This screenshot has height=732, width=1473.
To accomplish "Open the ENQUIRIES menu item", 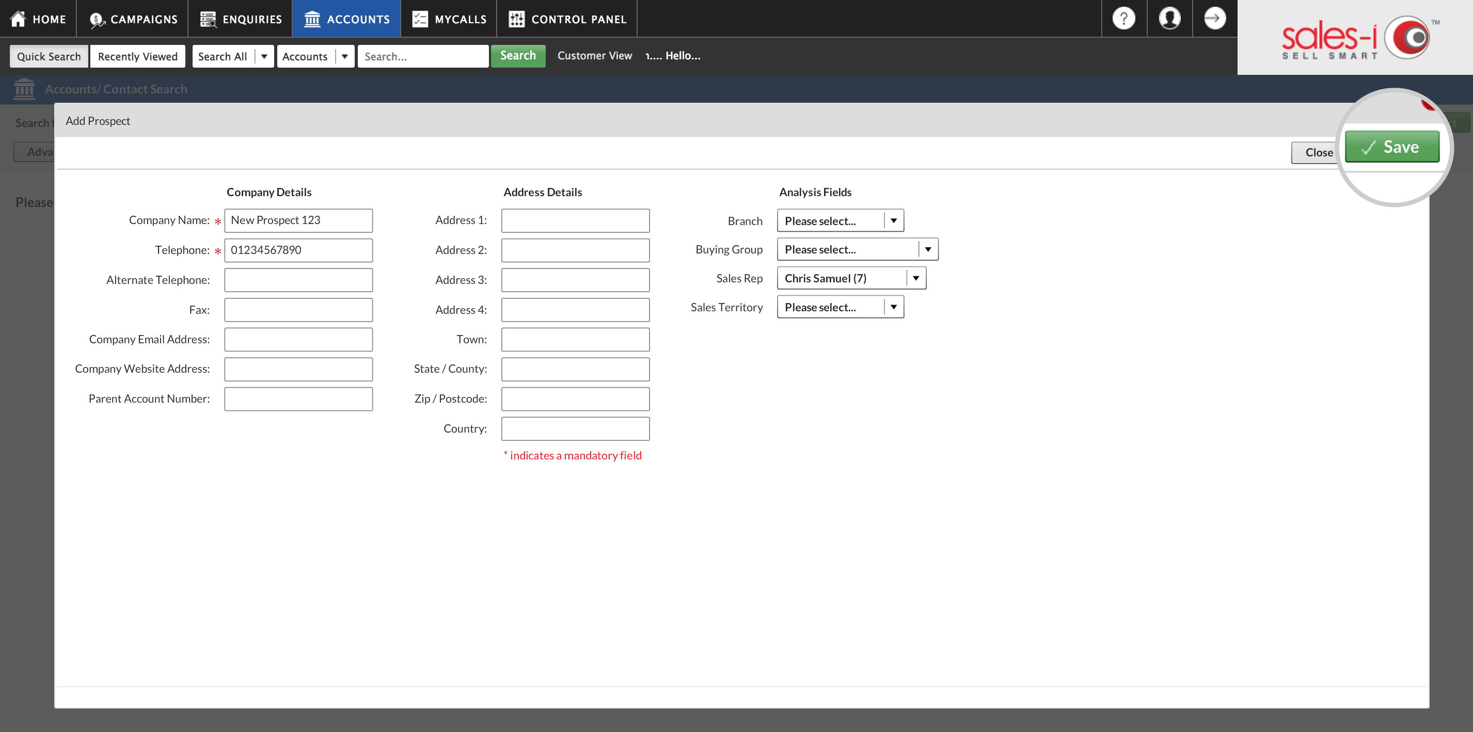I will 241,19.
